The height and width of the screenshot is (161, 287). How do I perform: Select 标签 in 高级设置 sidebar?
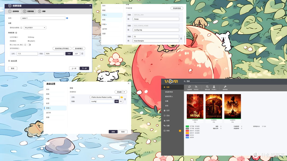pyautogui.click(x=55, y=103)
